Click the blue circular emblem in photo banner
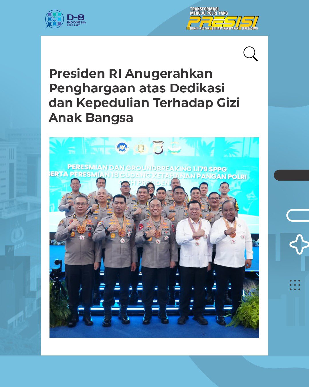Image resolution: width=309 pixels, height=387 pixels. (x=122, y=148)
